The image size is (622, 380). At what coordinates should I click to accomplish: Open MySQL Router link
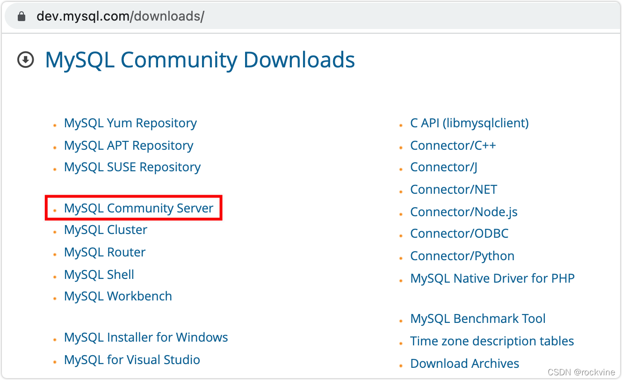coord(105,252)
